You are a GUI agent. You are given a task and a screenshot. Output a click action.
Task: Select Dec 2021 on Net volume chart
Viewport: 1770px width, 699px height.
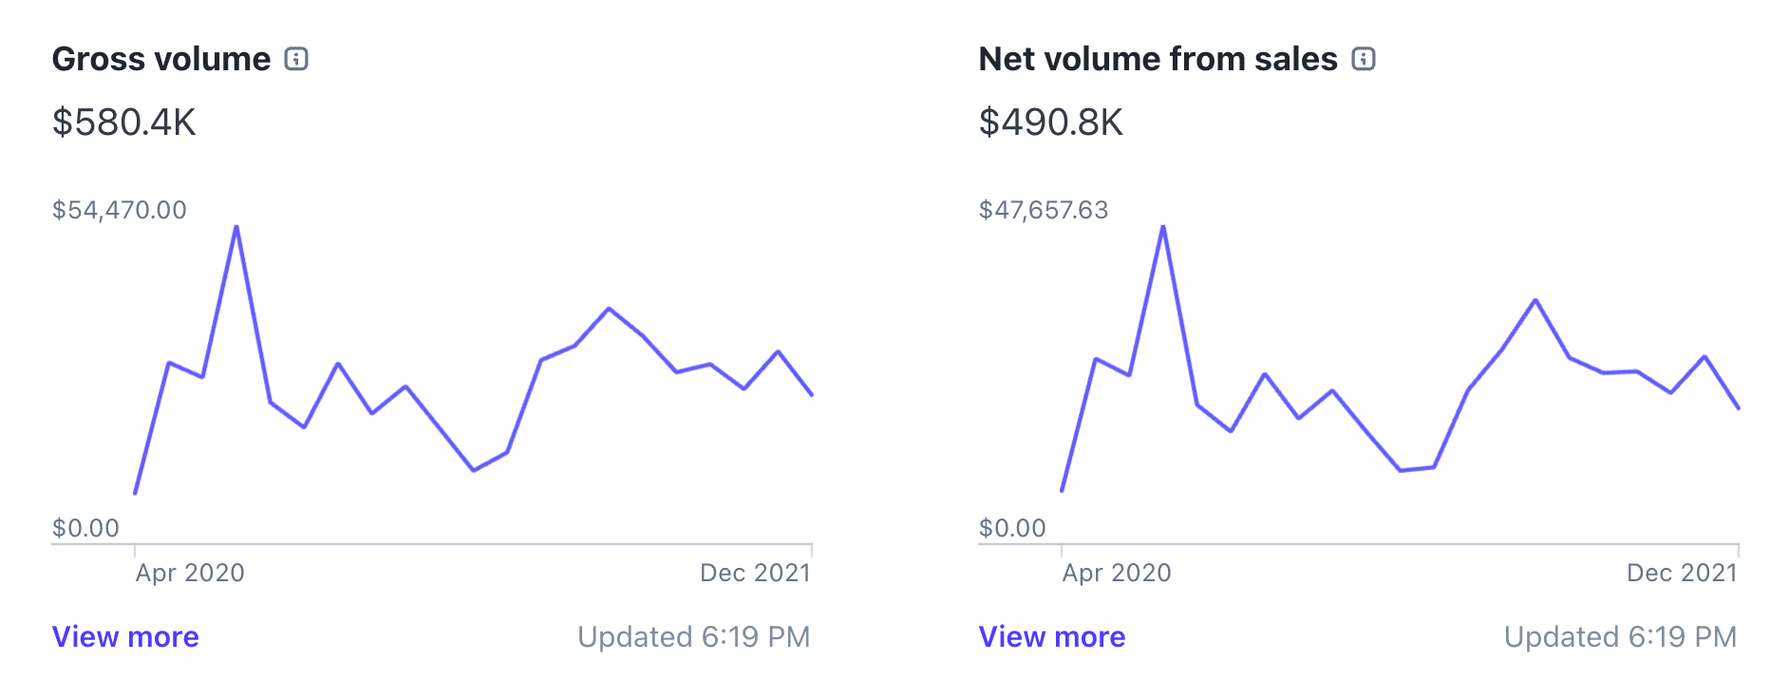1682,573
